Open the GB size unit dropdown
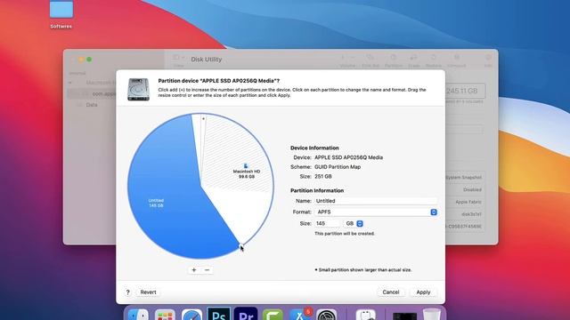570x320 pixels. 354,223
